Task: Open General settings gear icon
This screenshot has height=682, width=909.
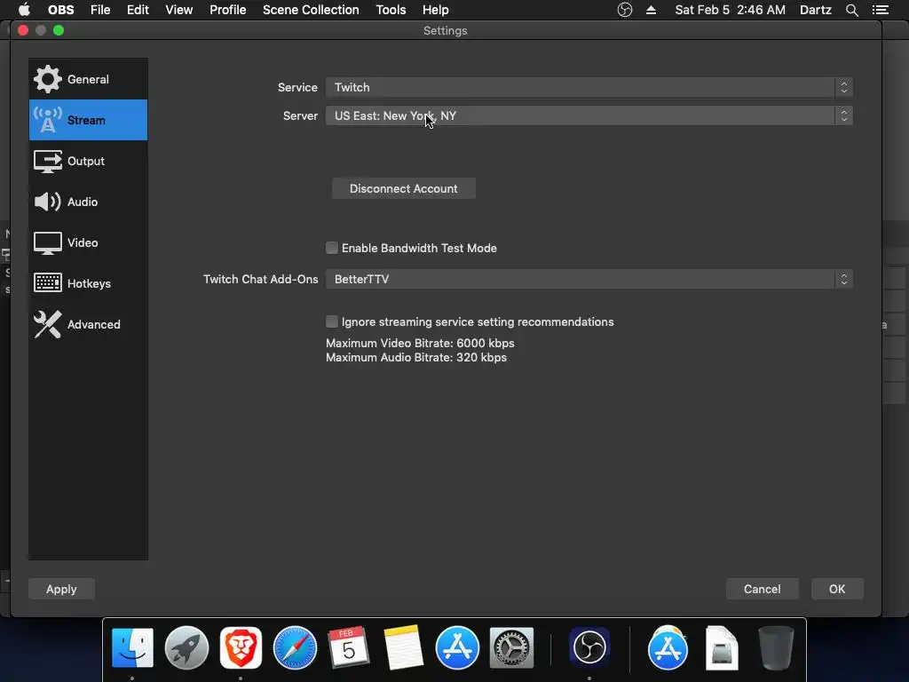Action: (x=48, y=79)
